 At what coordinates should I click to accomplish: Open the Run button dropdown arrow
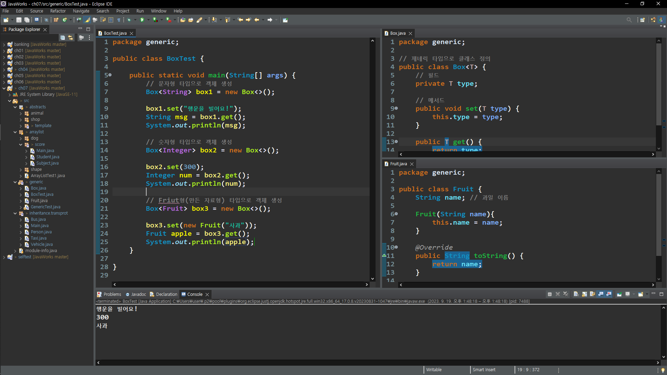[x=148, y=20]
